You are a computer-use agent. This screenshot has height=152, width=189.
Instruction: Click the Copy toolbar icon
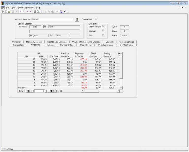[49, 12]
